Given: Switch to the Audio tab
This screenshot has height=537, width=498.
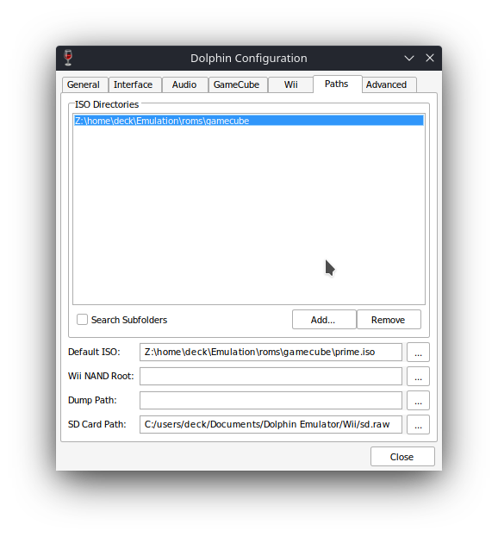Looking at the screenshot, I should (184, 84).
